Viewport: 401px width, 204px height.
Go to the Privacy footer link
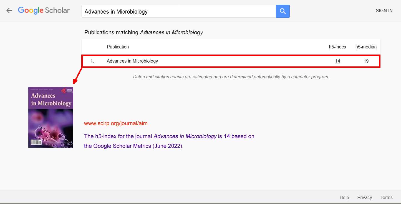(x=364, y=197)
